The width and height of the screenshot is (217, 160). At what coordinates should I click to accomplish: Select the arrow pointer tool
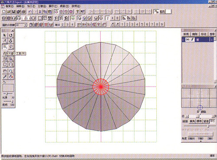[x=5, y=35]
